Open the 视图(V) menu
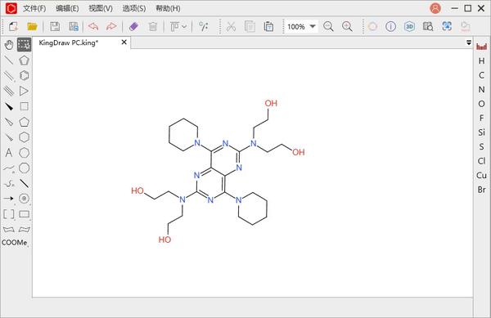491x318 pixels. click(101, 8)
